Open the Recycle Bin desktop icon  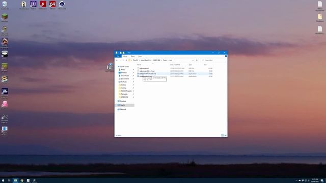point(5,5)
